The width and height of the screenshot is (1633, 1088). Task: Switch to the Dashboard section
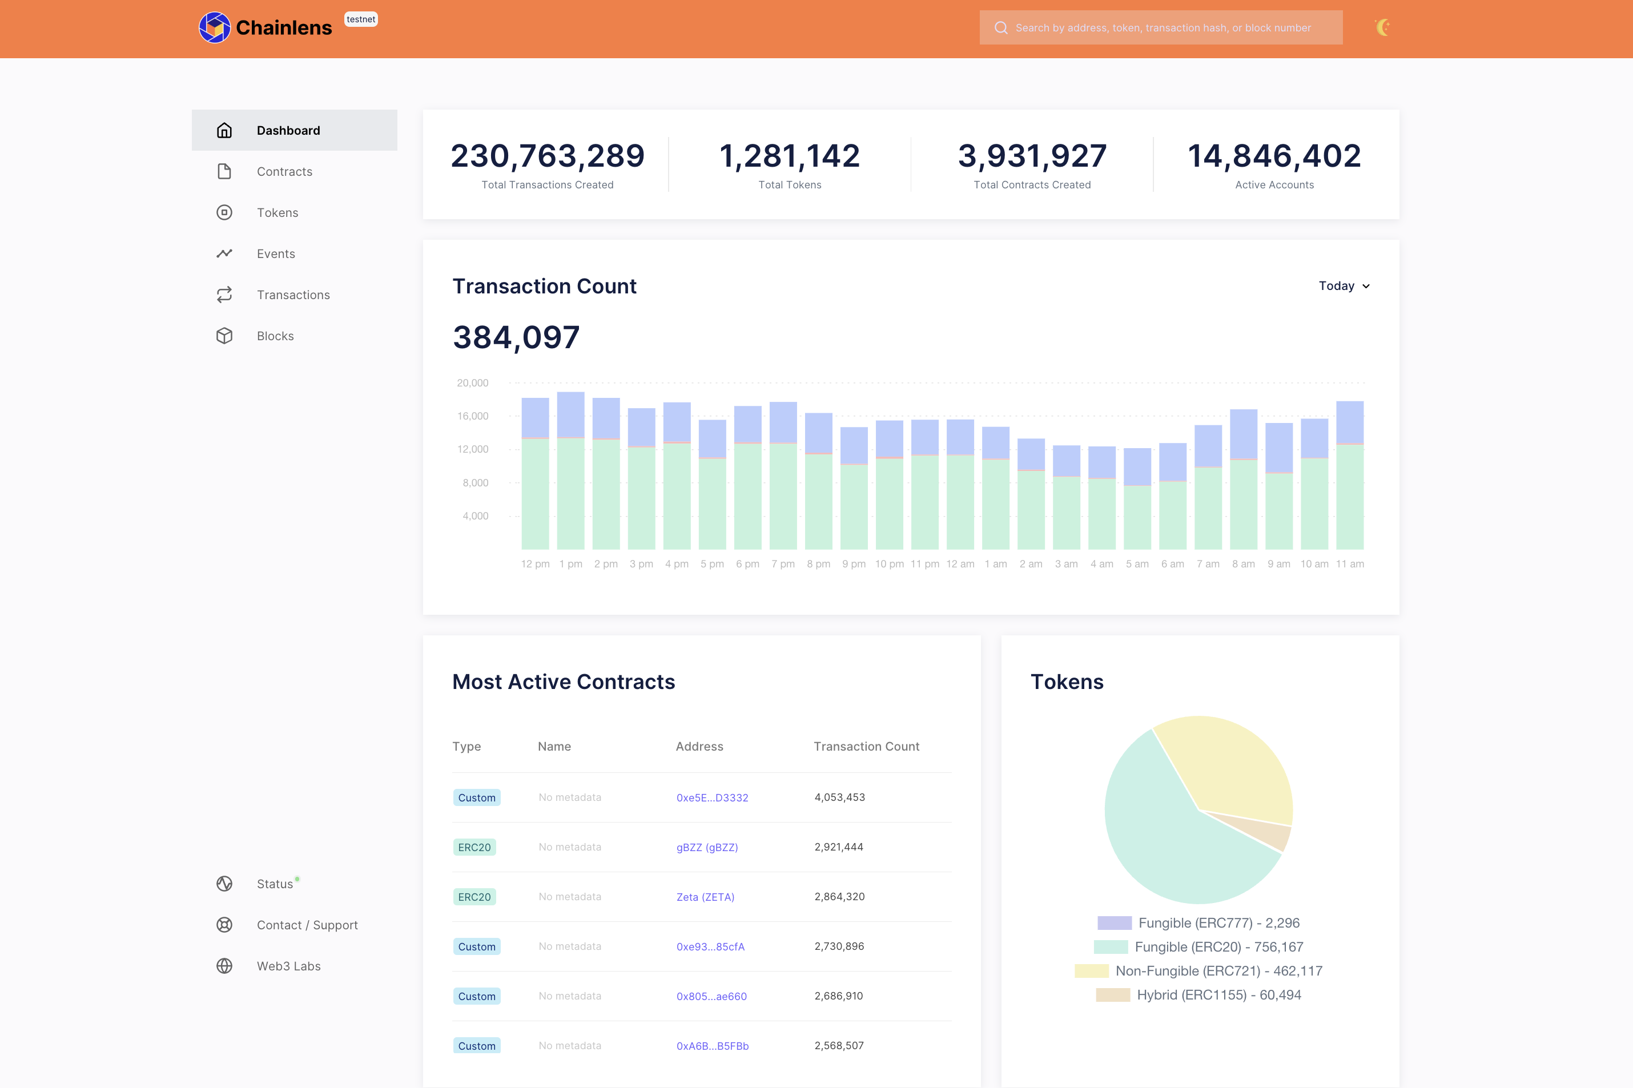(x=288, y=130)
